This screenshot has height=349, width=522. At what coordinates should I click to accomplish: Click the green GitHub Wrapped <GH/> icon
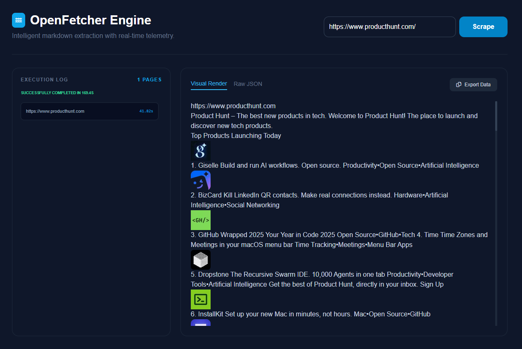click(201, 220)
